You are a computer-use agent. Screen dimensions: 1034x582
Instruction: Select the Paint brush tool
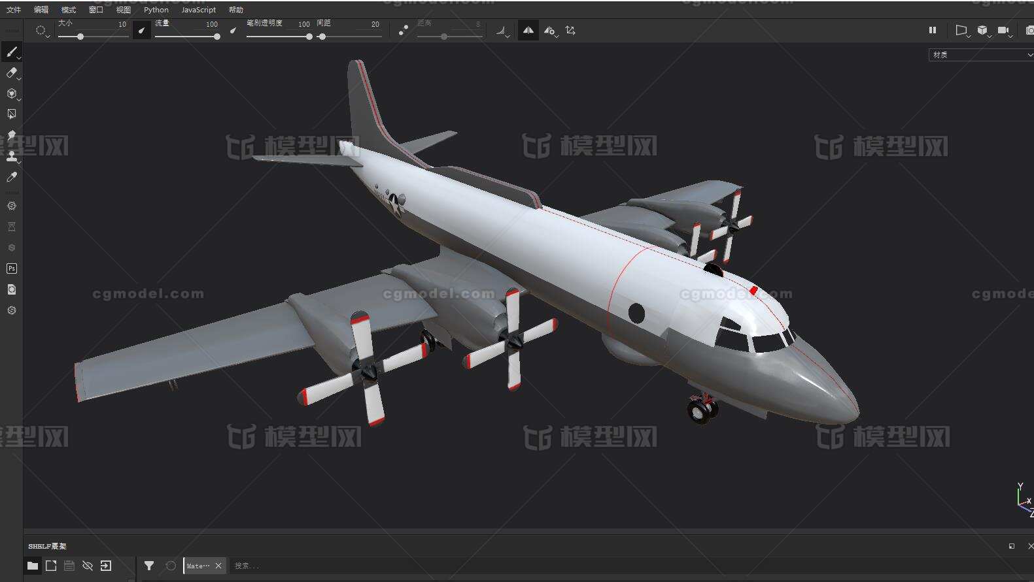(x=11, y=52)
